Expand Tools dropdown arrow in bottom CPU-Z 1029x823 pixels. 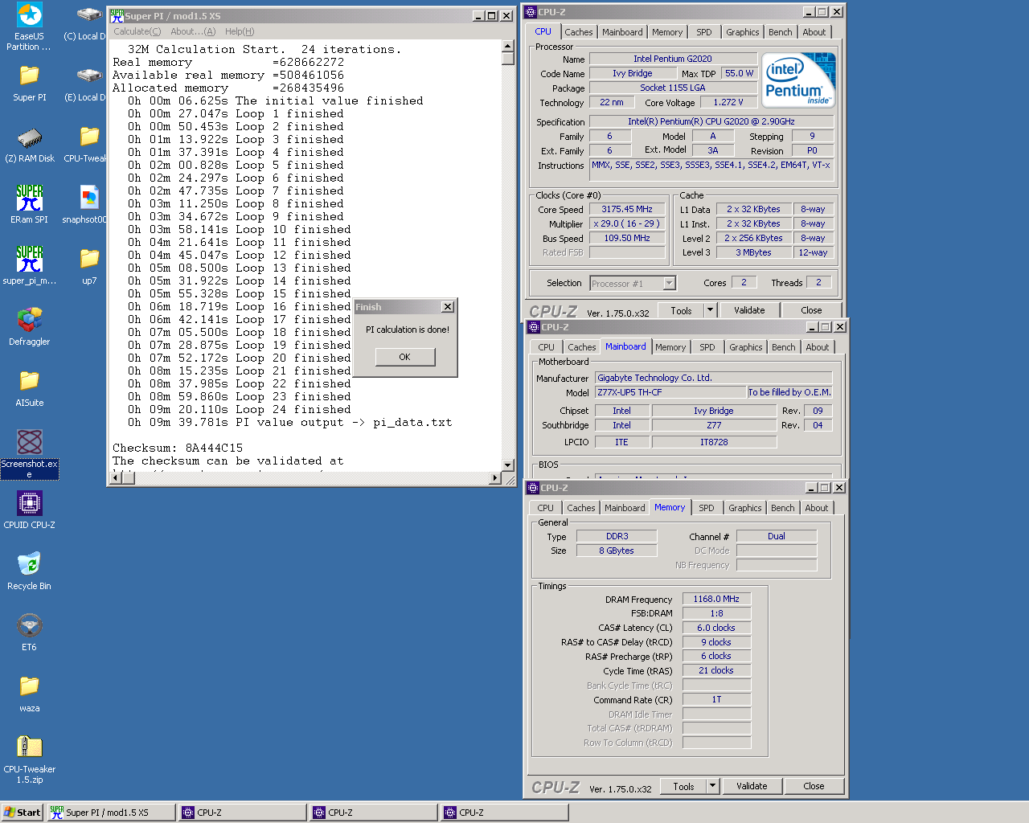tap(712, 786)
